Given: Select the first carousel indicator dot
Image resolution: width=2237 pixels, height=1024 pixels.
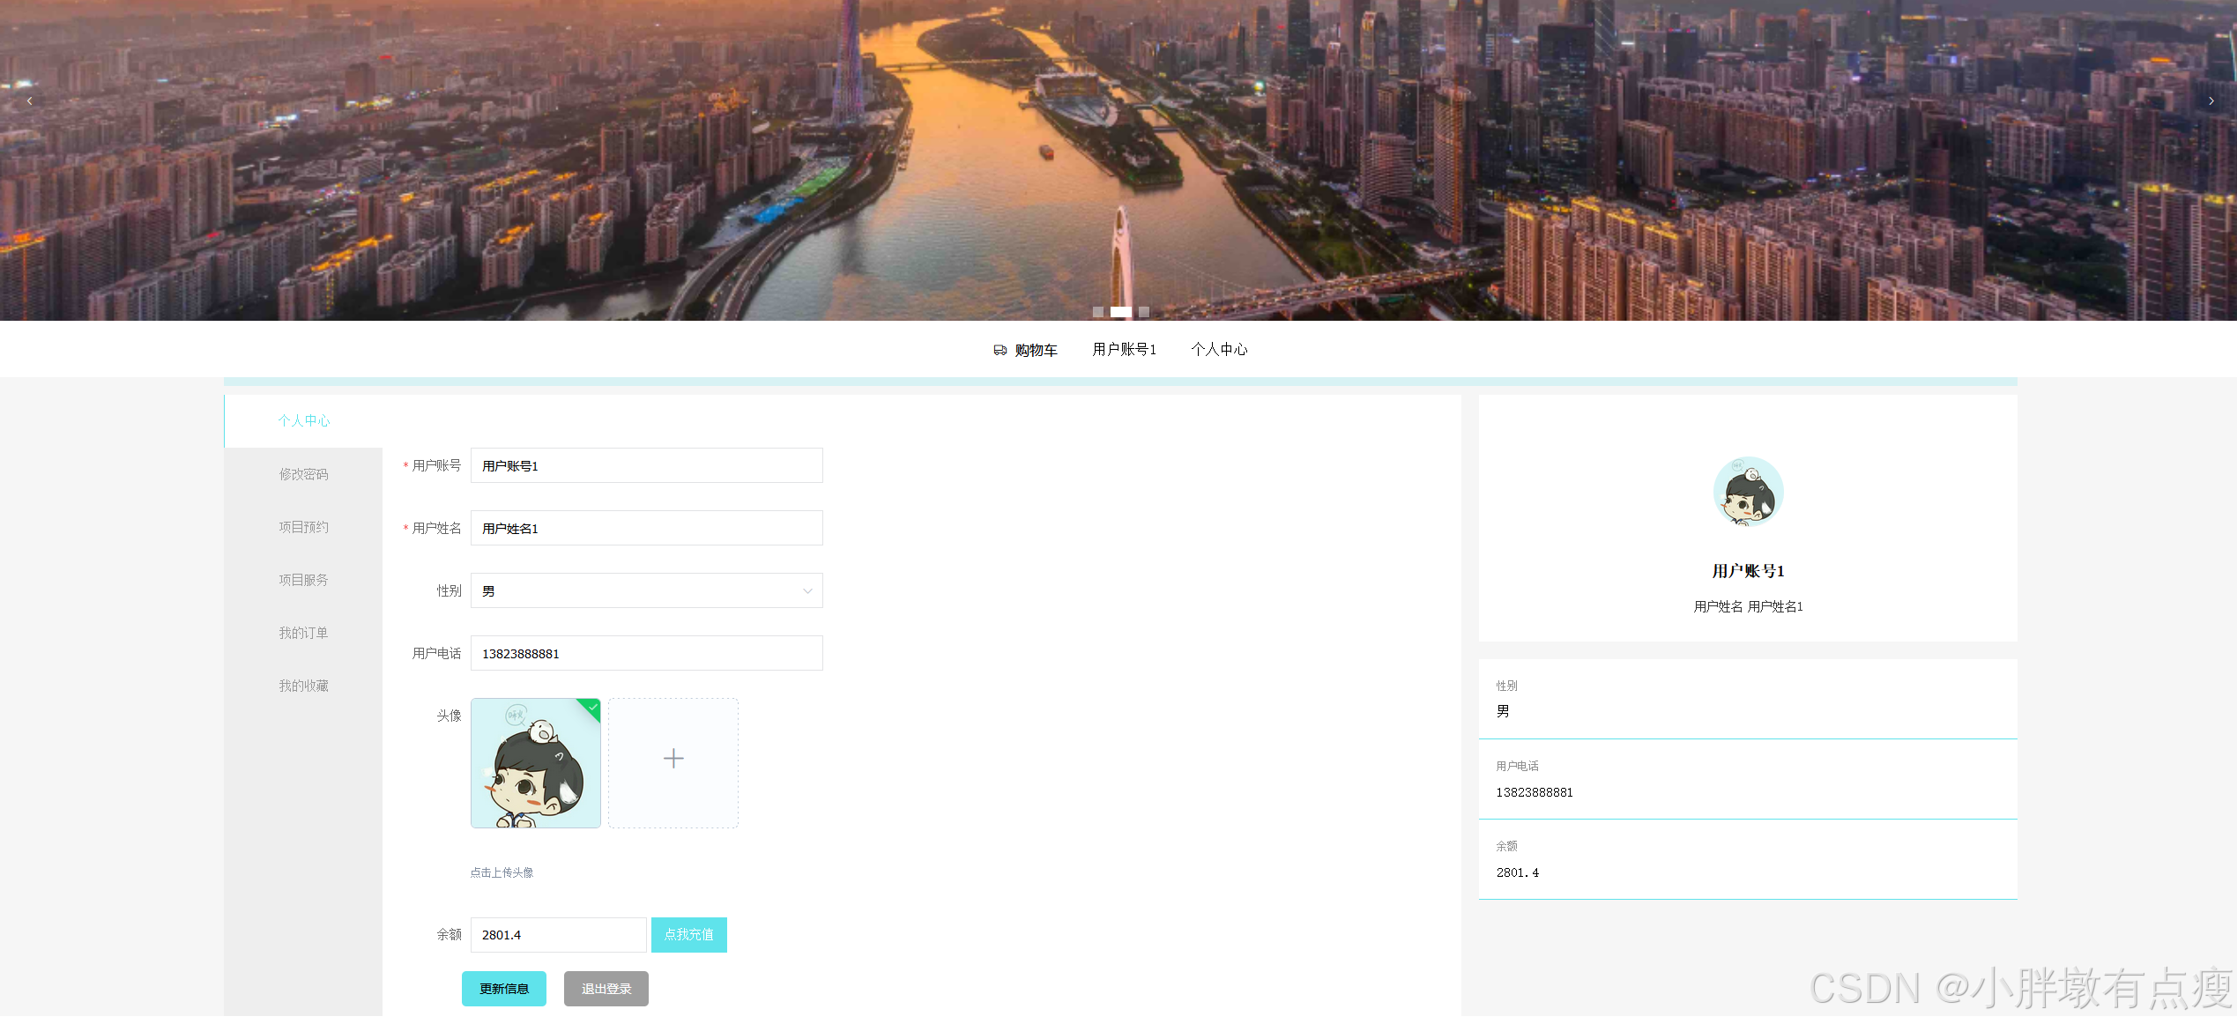Looking at the screenshot, I should tap(1097, 312).
